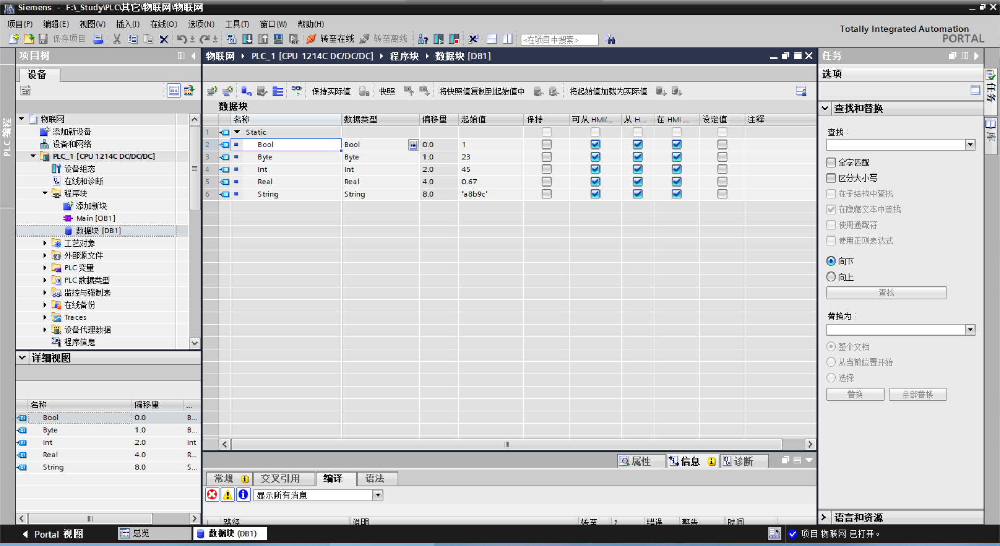This screenshot has width=1000, height=546.
Task: Open the error messages filter icon
Action: coord(212,494)
